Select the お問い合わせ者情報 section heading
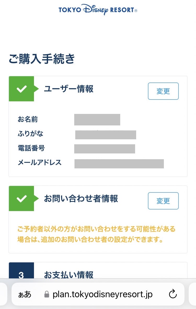Viewport: 196px width, 309px height. (81, 199)
